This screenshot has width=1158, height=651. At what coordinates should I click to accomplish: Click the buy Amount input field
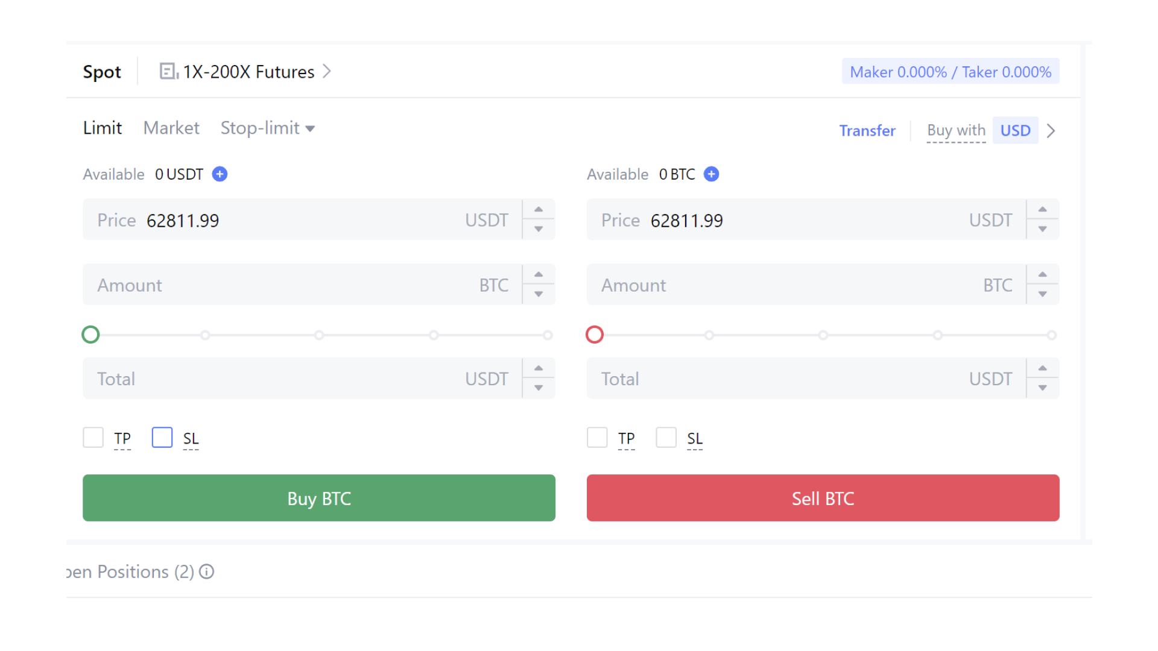(x=271, y=285)
